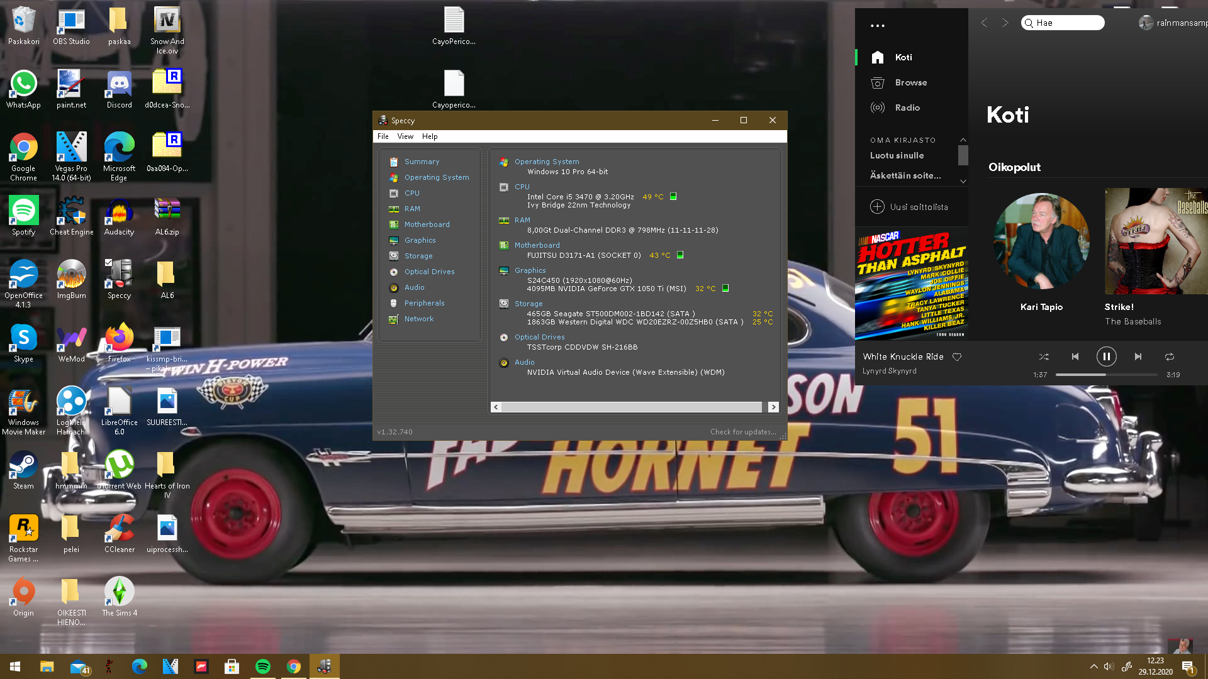The image size is (1208, 679).
Task: Click the Storage heading in summary pane
Action: tap(528, 304)
